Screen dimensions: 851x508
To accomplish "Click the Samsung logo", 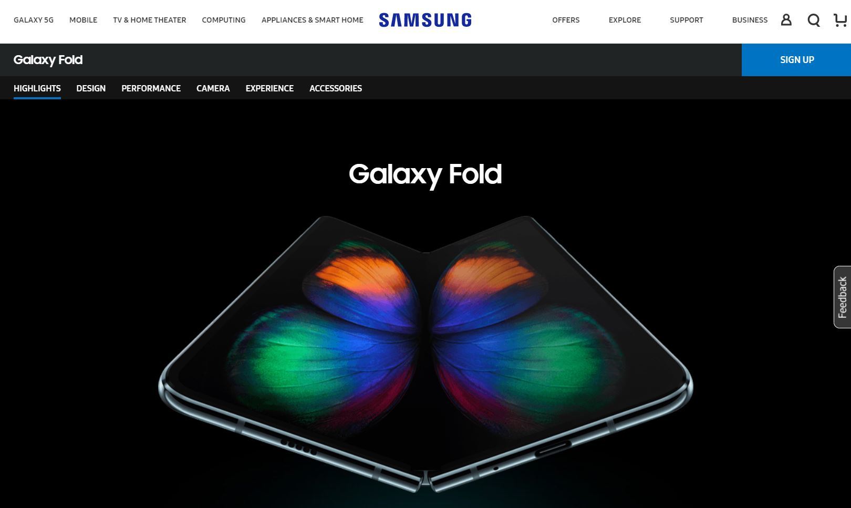I will [425, 20].
